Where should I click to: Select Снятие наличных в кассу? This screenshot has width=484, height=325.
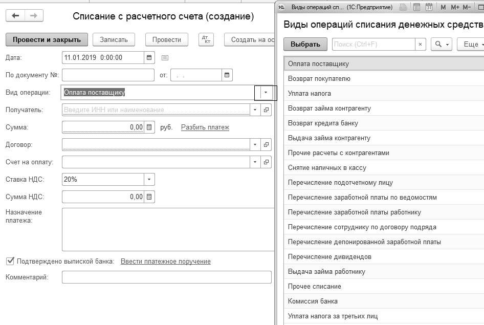pos(327,168)
